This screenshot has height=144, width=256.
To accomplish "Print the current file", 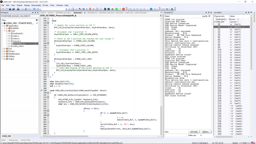I will (x=18, y=9).
